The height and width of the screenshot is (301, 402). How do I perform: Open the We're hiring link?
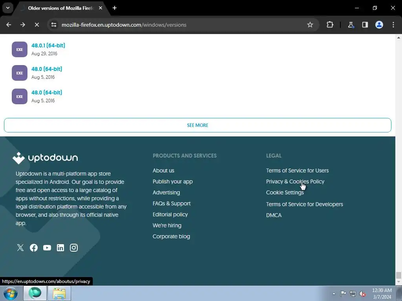point(167,225)
